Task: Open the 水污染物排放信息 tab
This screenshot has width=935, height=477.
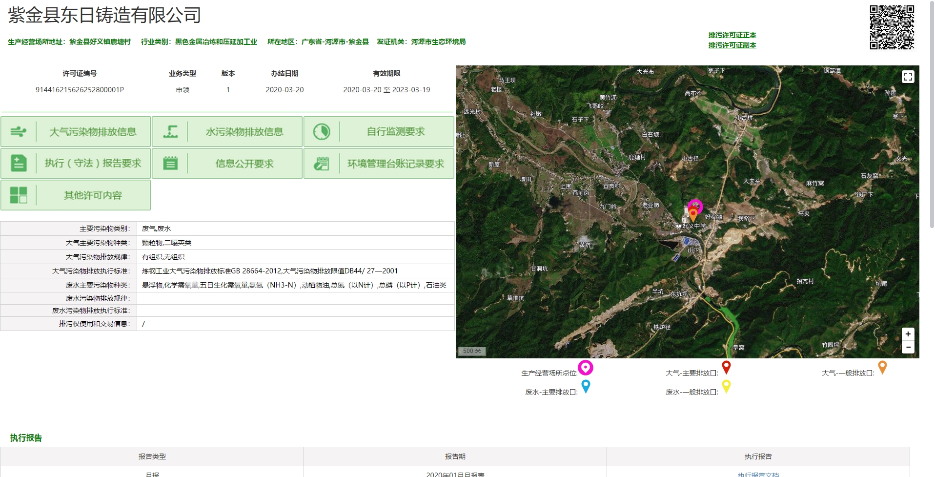Action: (x=244, y=132)
